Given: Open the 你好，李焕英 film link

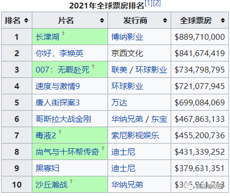Looking at the screenshot, I should (x=59, y=54).
